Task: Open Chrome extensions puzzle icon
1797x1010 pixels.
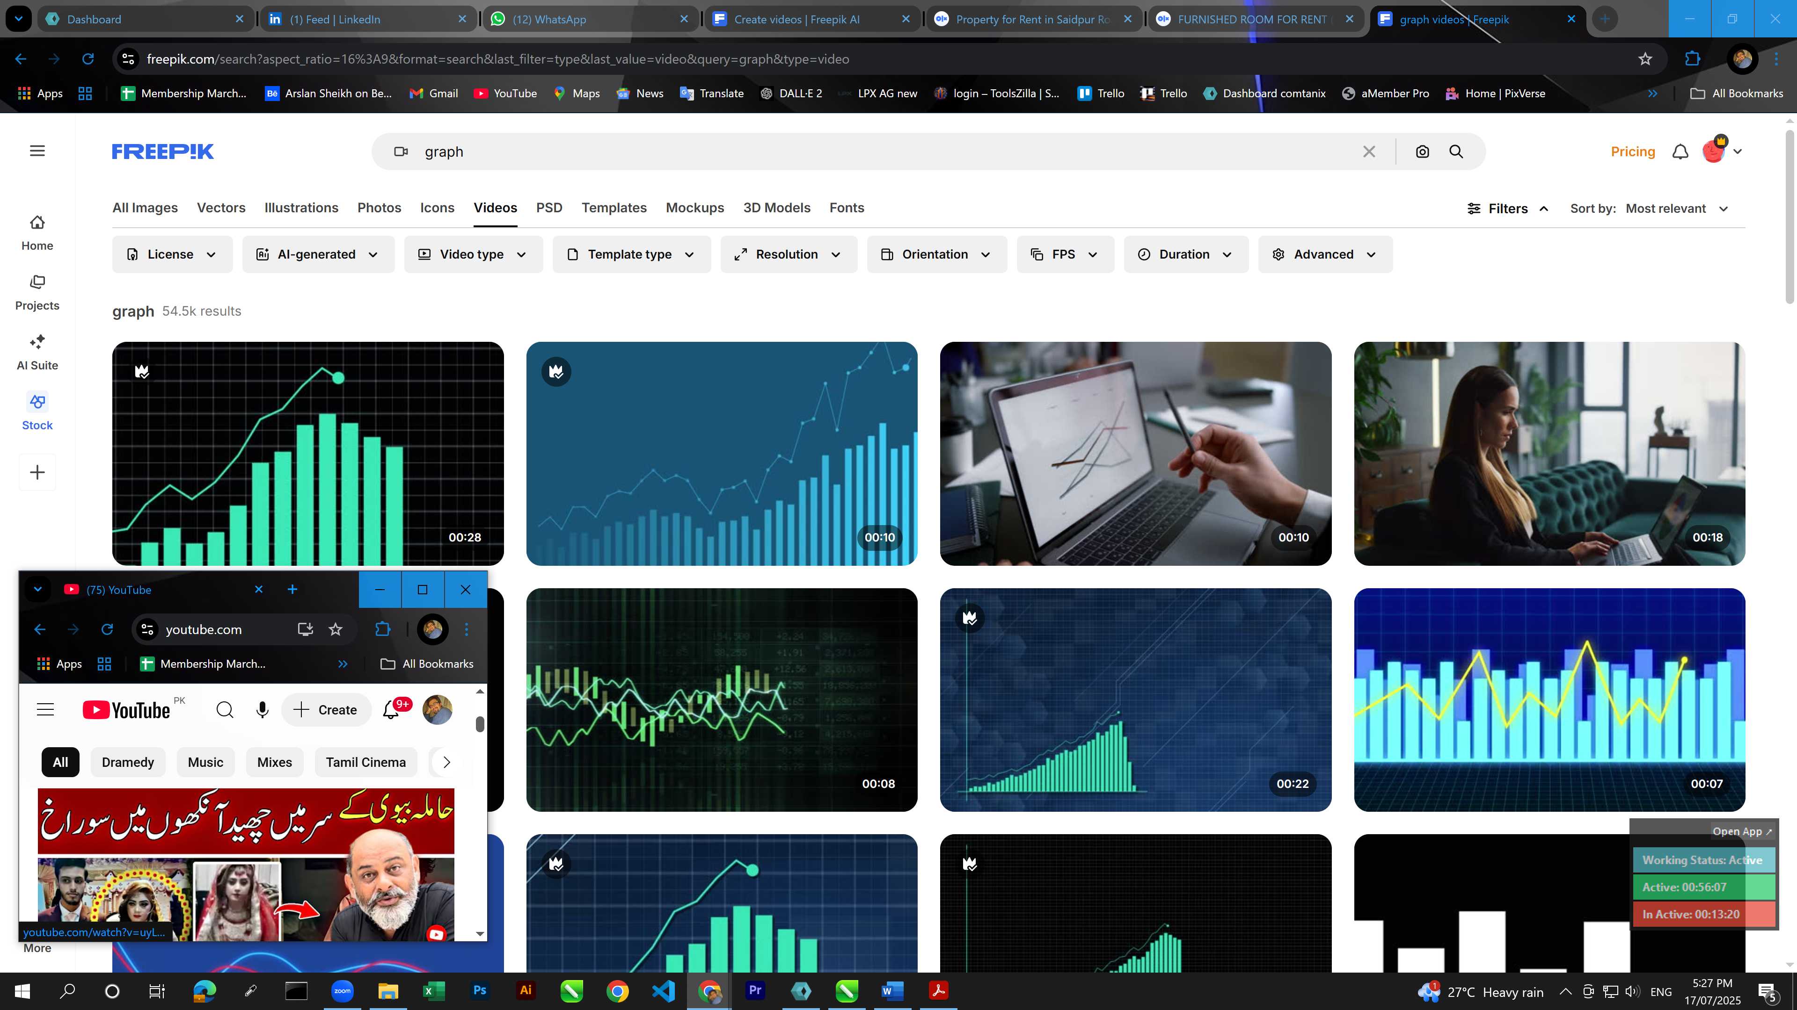Action: [x=1692, y=59]
